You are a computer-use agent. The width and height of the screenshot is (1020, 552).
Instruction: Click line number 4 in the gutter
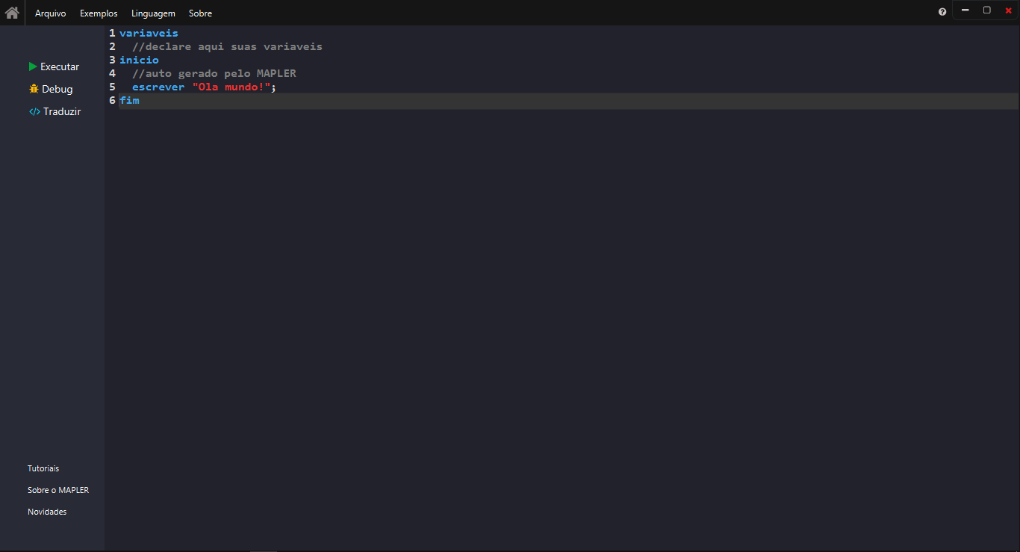tap(112, 73)
